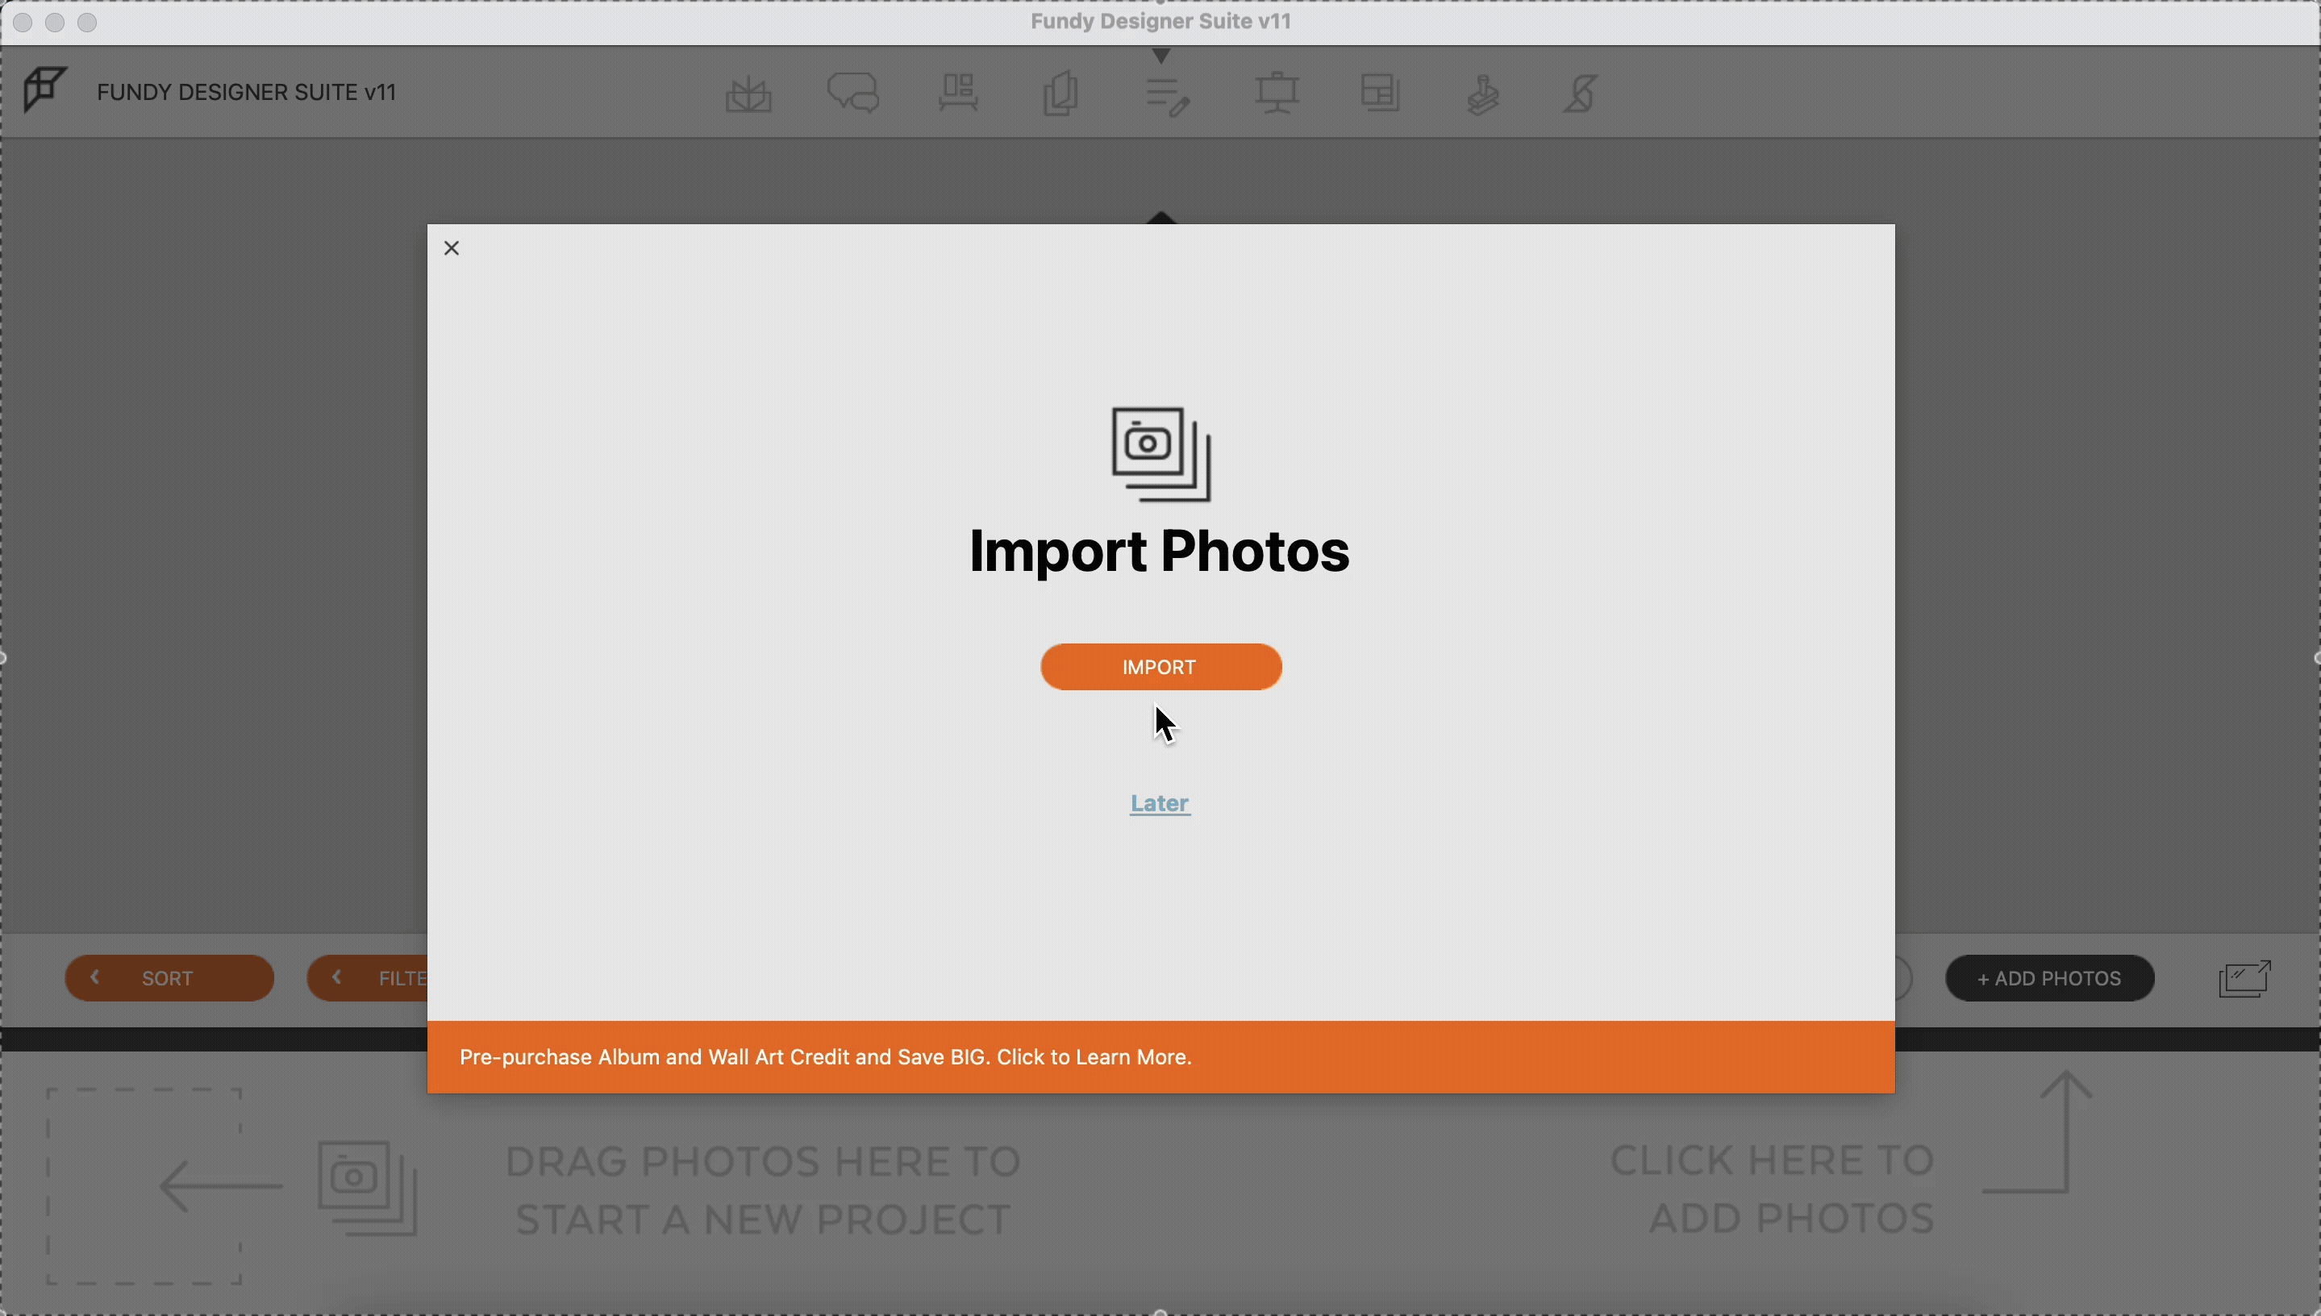Click the downward triangle above the toolbar

(x=1161, y=56)
